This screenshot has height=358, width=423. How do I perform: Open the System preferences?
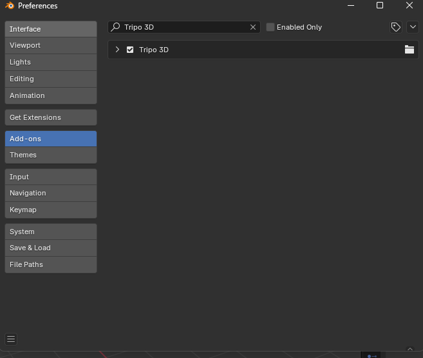click(x=51, y=232)
